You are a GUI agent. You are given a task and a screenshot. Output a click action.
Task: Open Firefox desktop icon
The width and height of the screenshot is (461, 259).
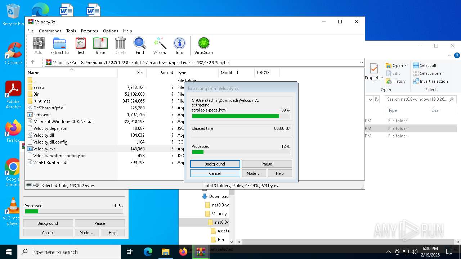13,131
